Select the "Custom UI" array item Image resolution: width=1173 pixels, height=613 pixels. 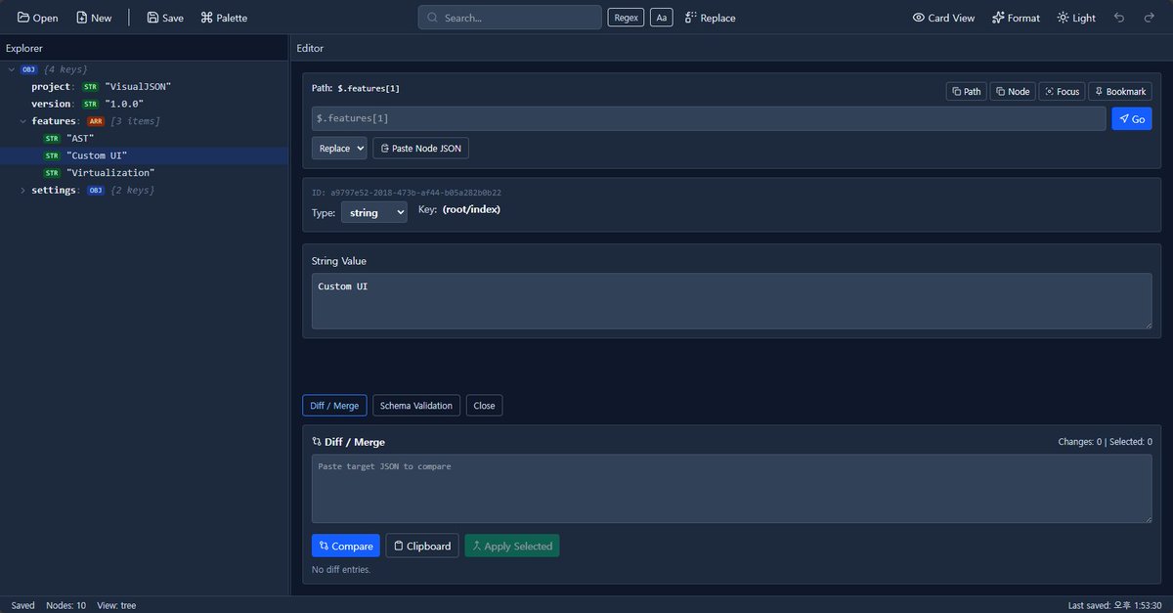click(144, 155)
